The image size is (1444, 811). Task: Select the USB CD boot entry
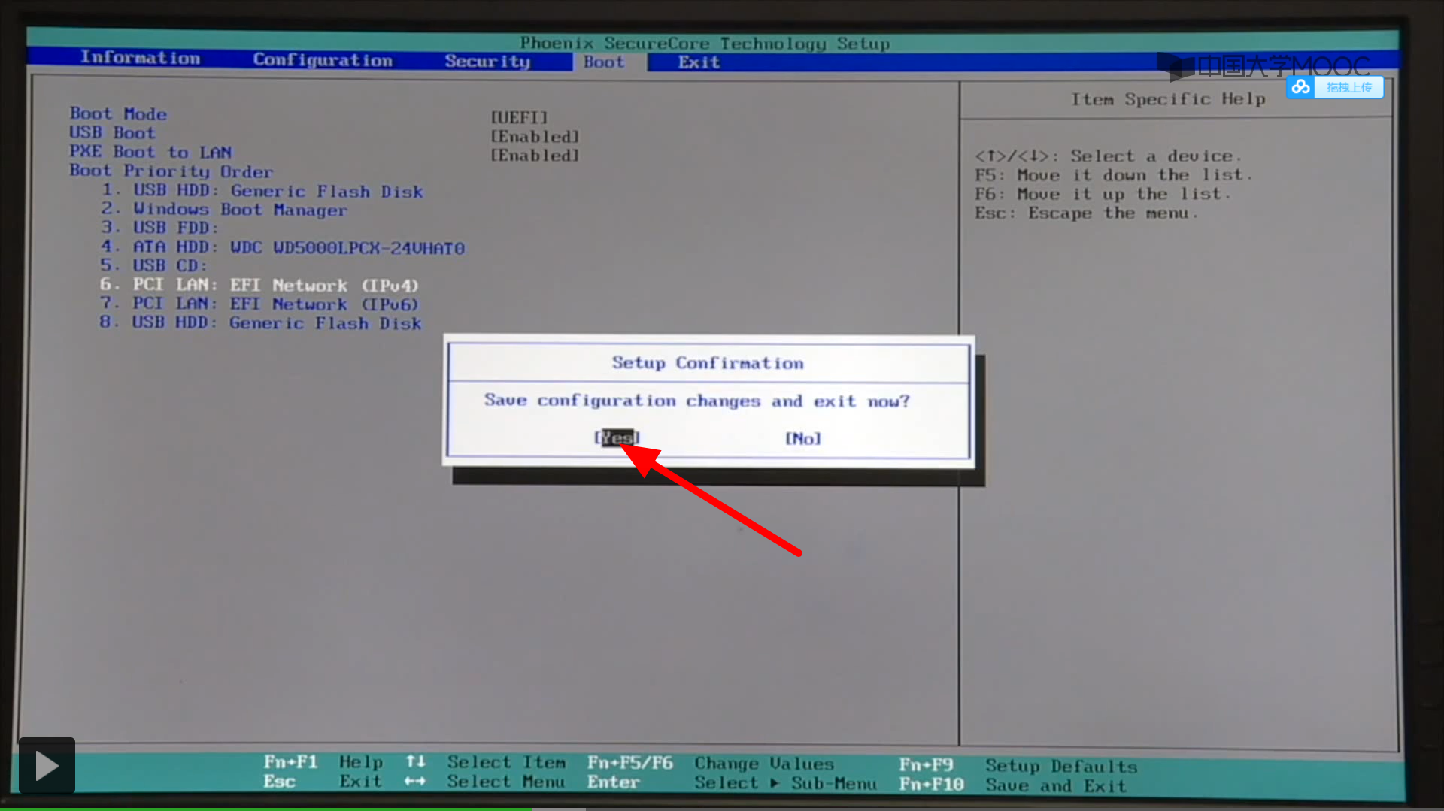(x=153, y=265)
